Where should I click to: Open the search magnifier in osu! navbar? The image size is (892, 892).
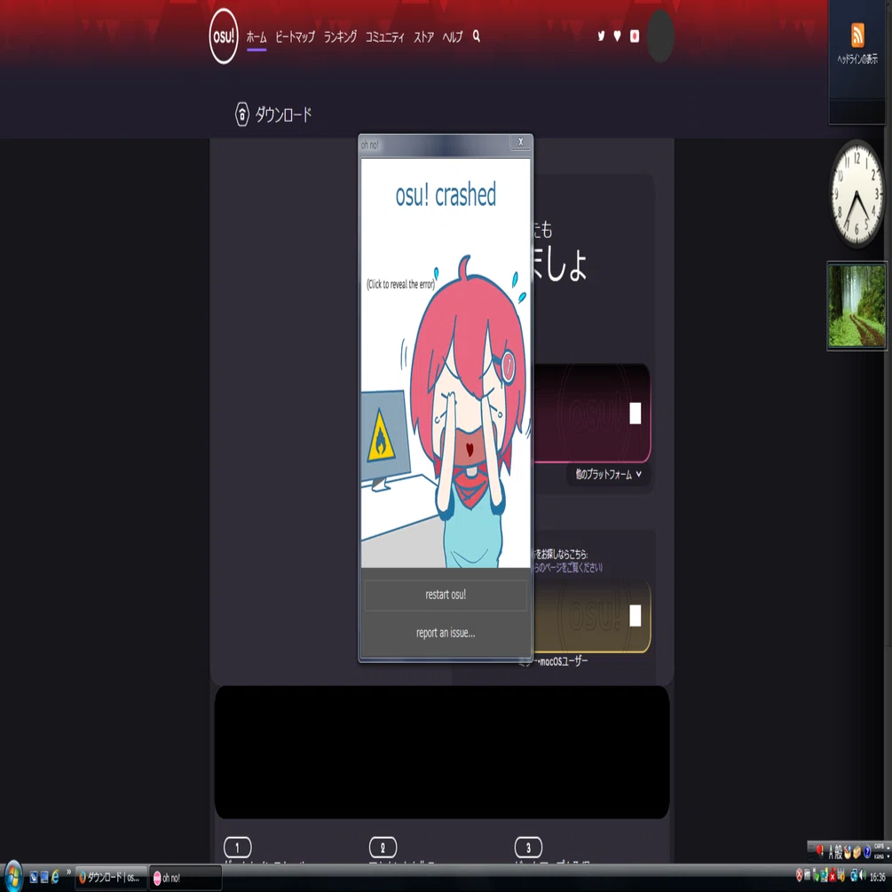476,36
